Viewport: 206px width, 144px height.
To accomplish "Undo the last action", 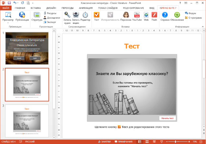I will coord(15,3).
